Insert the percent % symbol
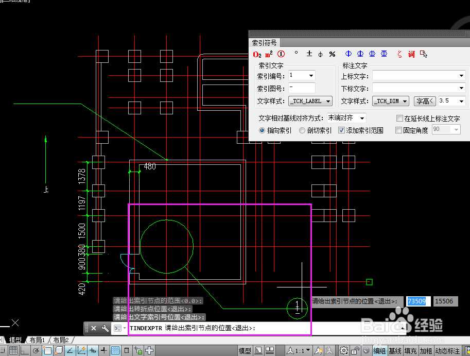 333,54
